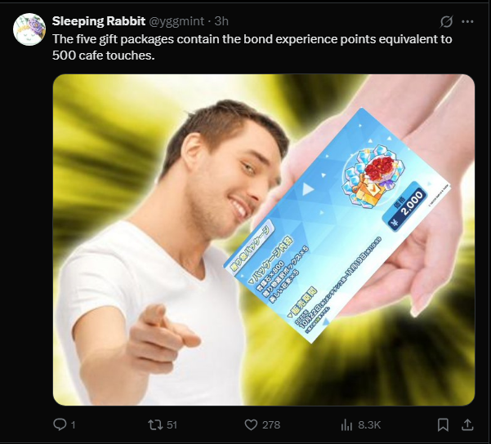The image size is (491, 444).
Task: Open the share upload icon
Action: pyautogui.click(x=467, y=425)
